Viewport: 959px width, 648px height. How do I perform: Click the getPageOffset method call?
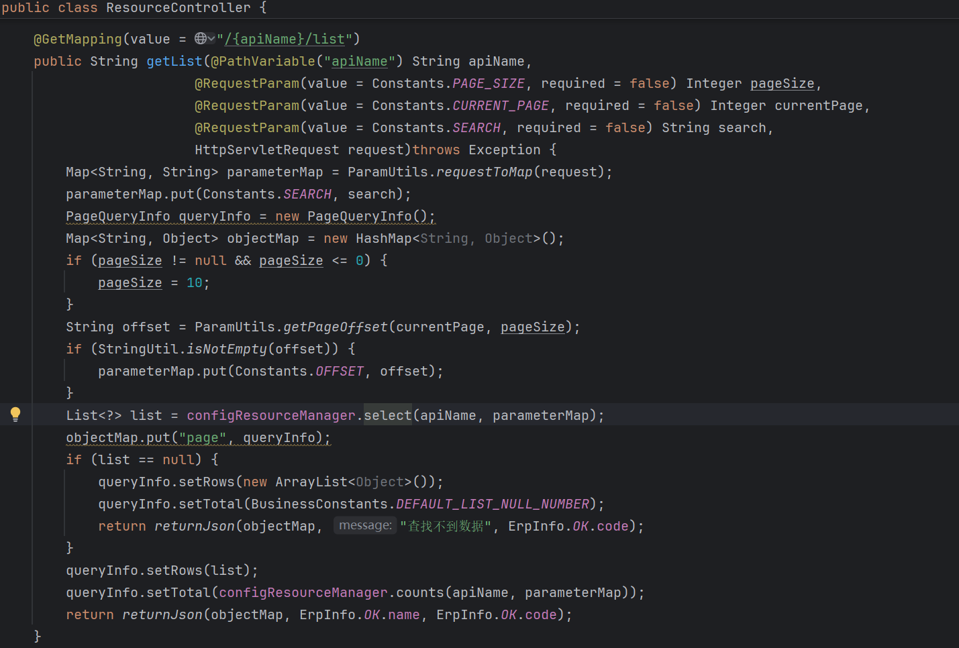tap(336, 327)
